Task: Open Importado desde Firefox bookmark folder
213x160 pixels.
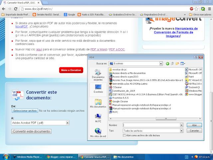Action: coord(16,14)
